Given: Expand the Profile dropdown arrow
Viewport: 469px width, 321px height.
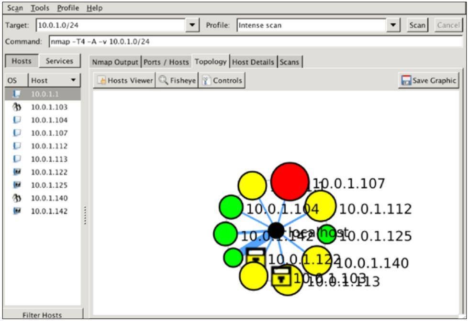Looking at the screenshot, I should coord(393,25).
